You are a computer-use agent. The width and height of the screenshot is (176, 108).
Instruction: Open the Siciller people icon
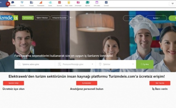[x=50, y=2]
